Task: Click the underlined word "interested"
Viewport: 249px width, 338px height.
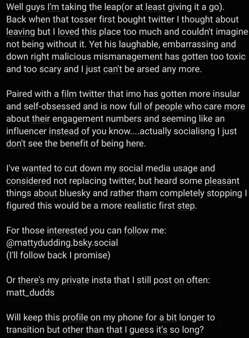Action: [67, 231]
